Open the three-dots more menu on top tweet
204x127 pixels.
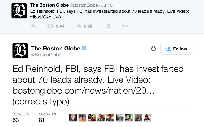coord(125,26)
